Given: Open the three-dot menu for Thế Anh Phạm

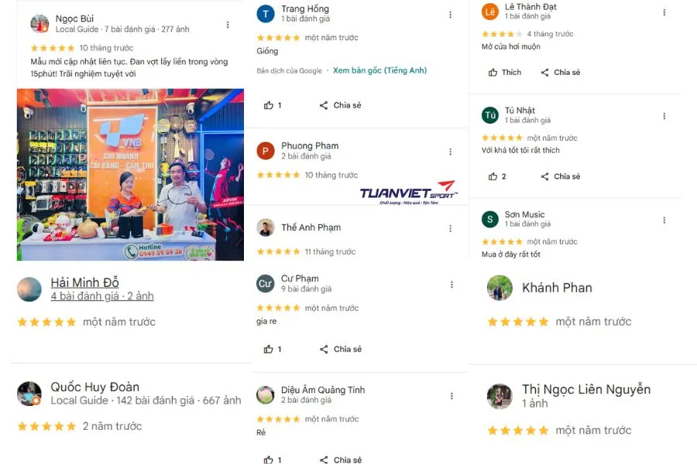Looking at the screenshot, I should tap(450, 228).
